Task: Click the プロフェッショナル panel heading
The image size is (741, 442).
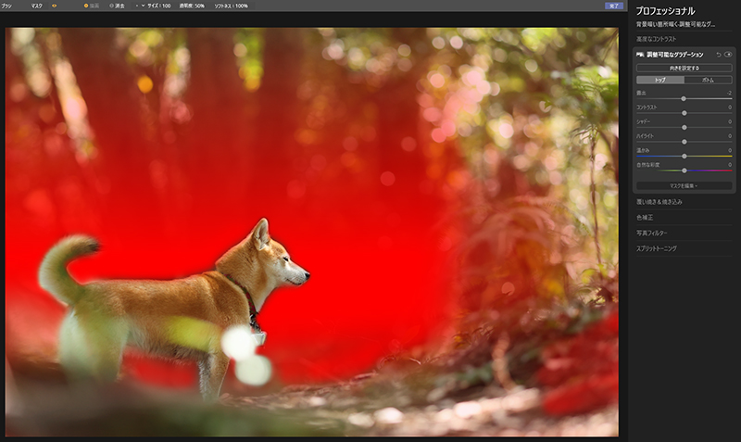Action: coord(665,11)
